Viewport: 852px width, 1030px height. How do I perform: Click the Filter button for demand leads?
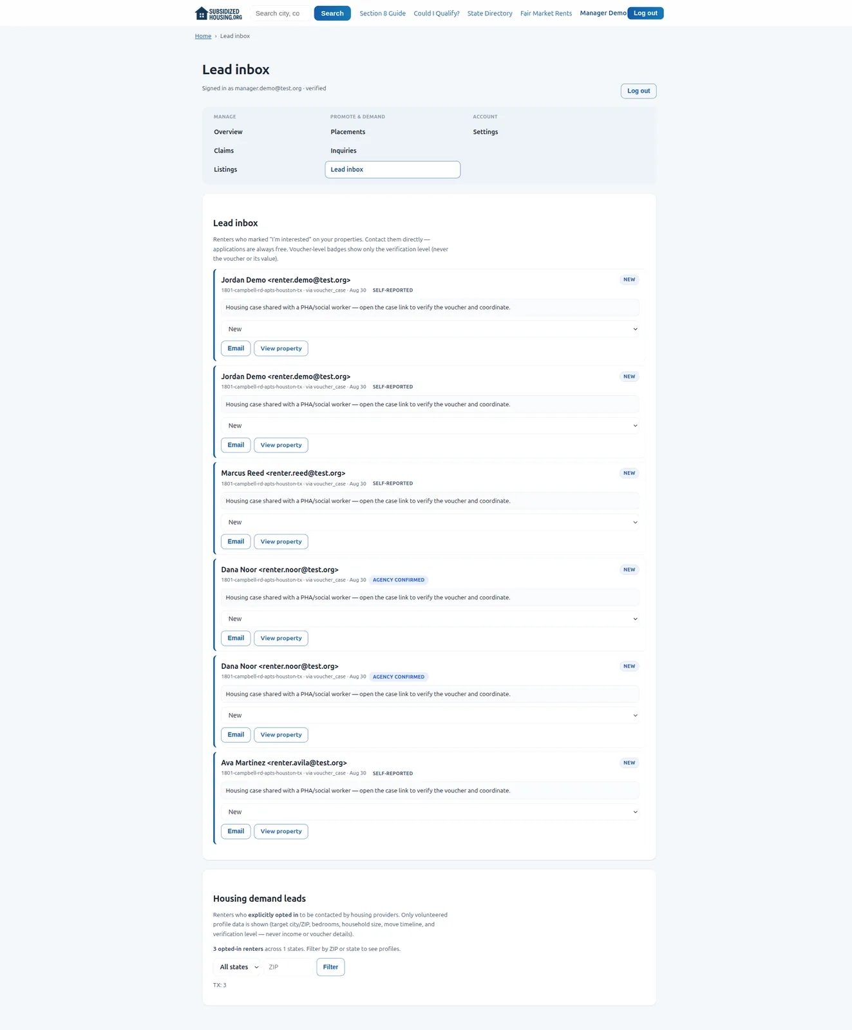click(x=330, y=967)
